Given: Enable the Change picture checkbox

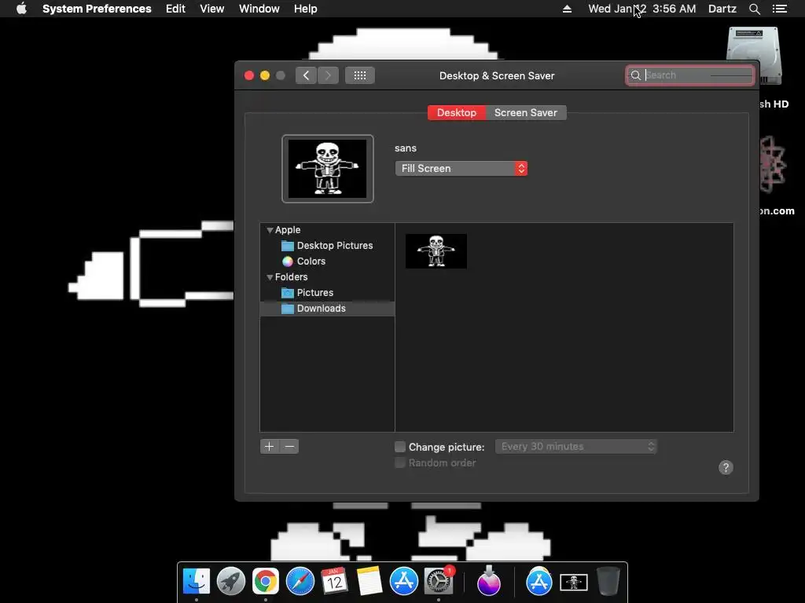Looking at the screenshot, I should tap(400, 447).
